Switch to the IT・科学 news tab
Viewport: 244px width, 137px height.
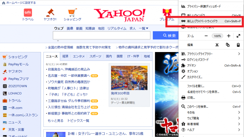(x=133, y=56)
